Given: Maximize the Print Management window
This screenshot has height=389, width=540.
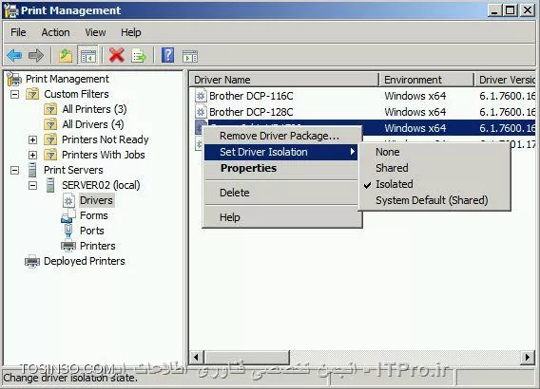Looking at the screenshot, I should pos(511,10).
